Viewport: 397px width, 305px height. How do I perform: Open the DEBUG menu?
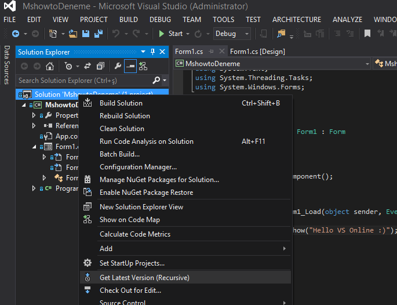(161, 20)
